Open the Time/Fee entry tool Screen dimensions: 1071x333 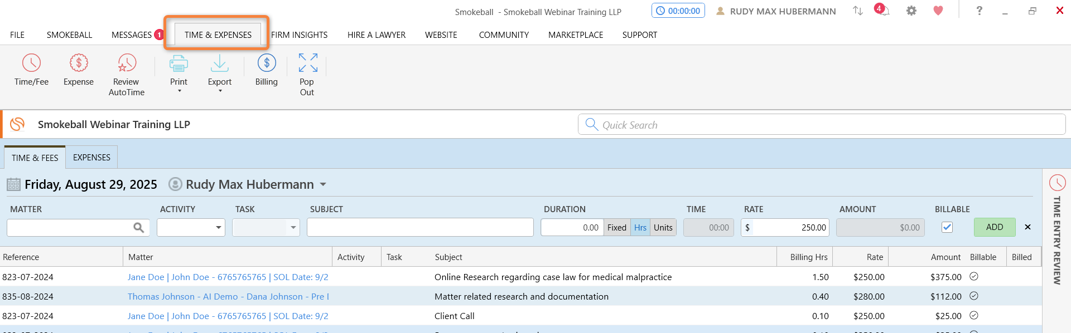pyautogui.click(x=31, y=71)
